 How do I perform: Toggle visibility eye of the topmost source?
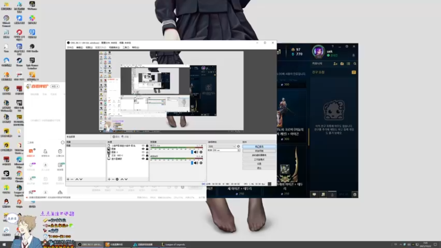point(143,145)
